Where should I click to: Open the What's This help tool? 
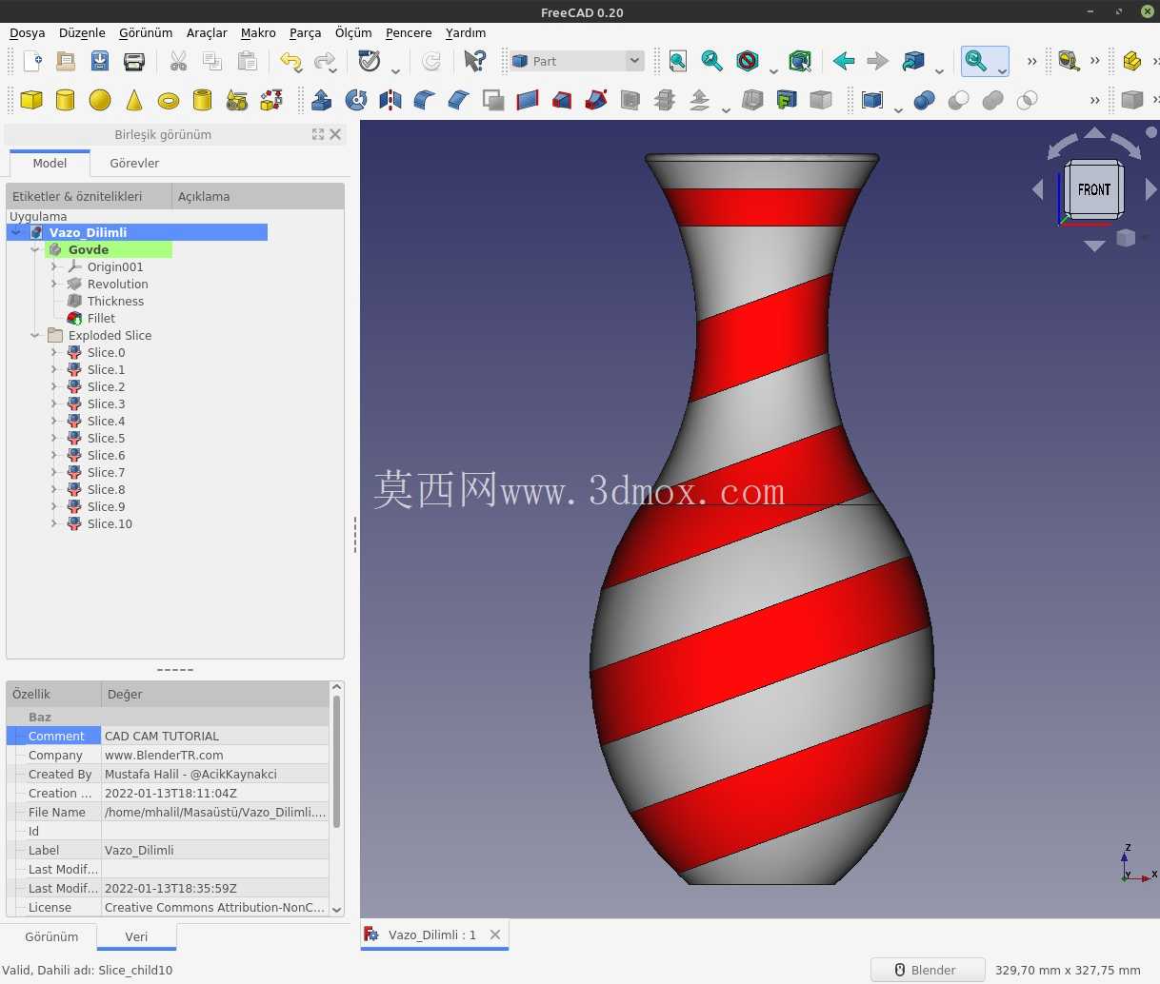(473, 61)
